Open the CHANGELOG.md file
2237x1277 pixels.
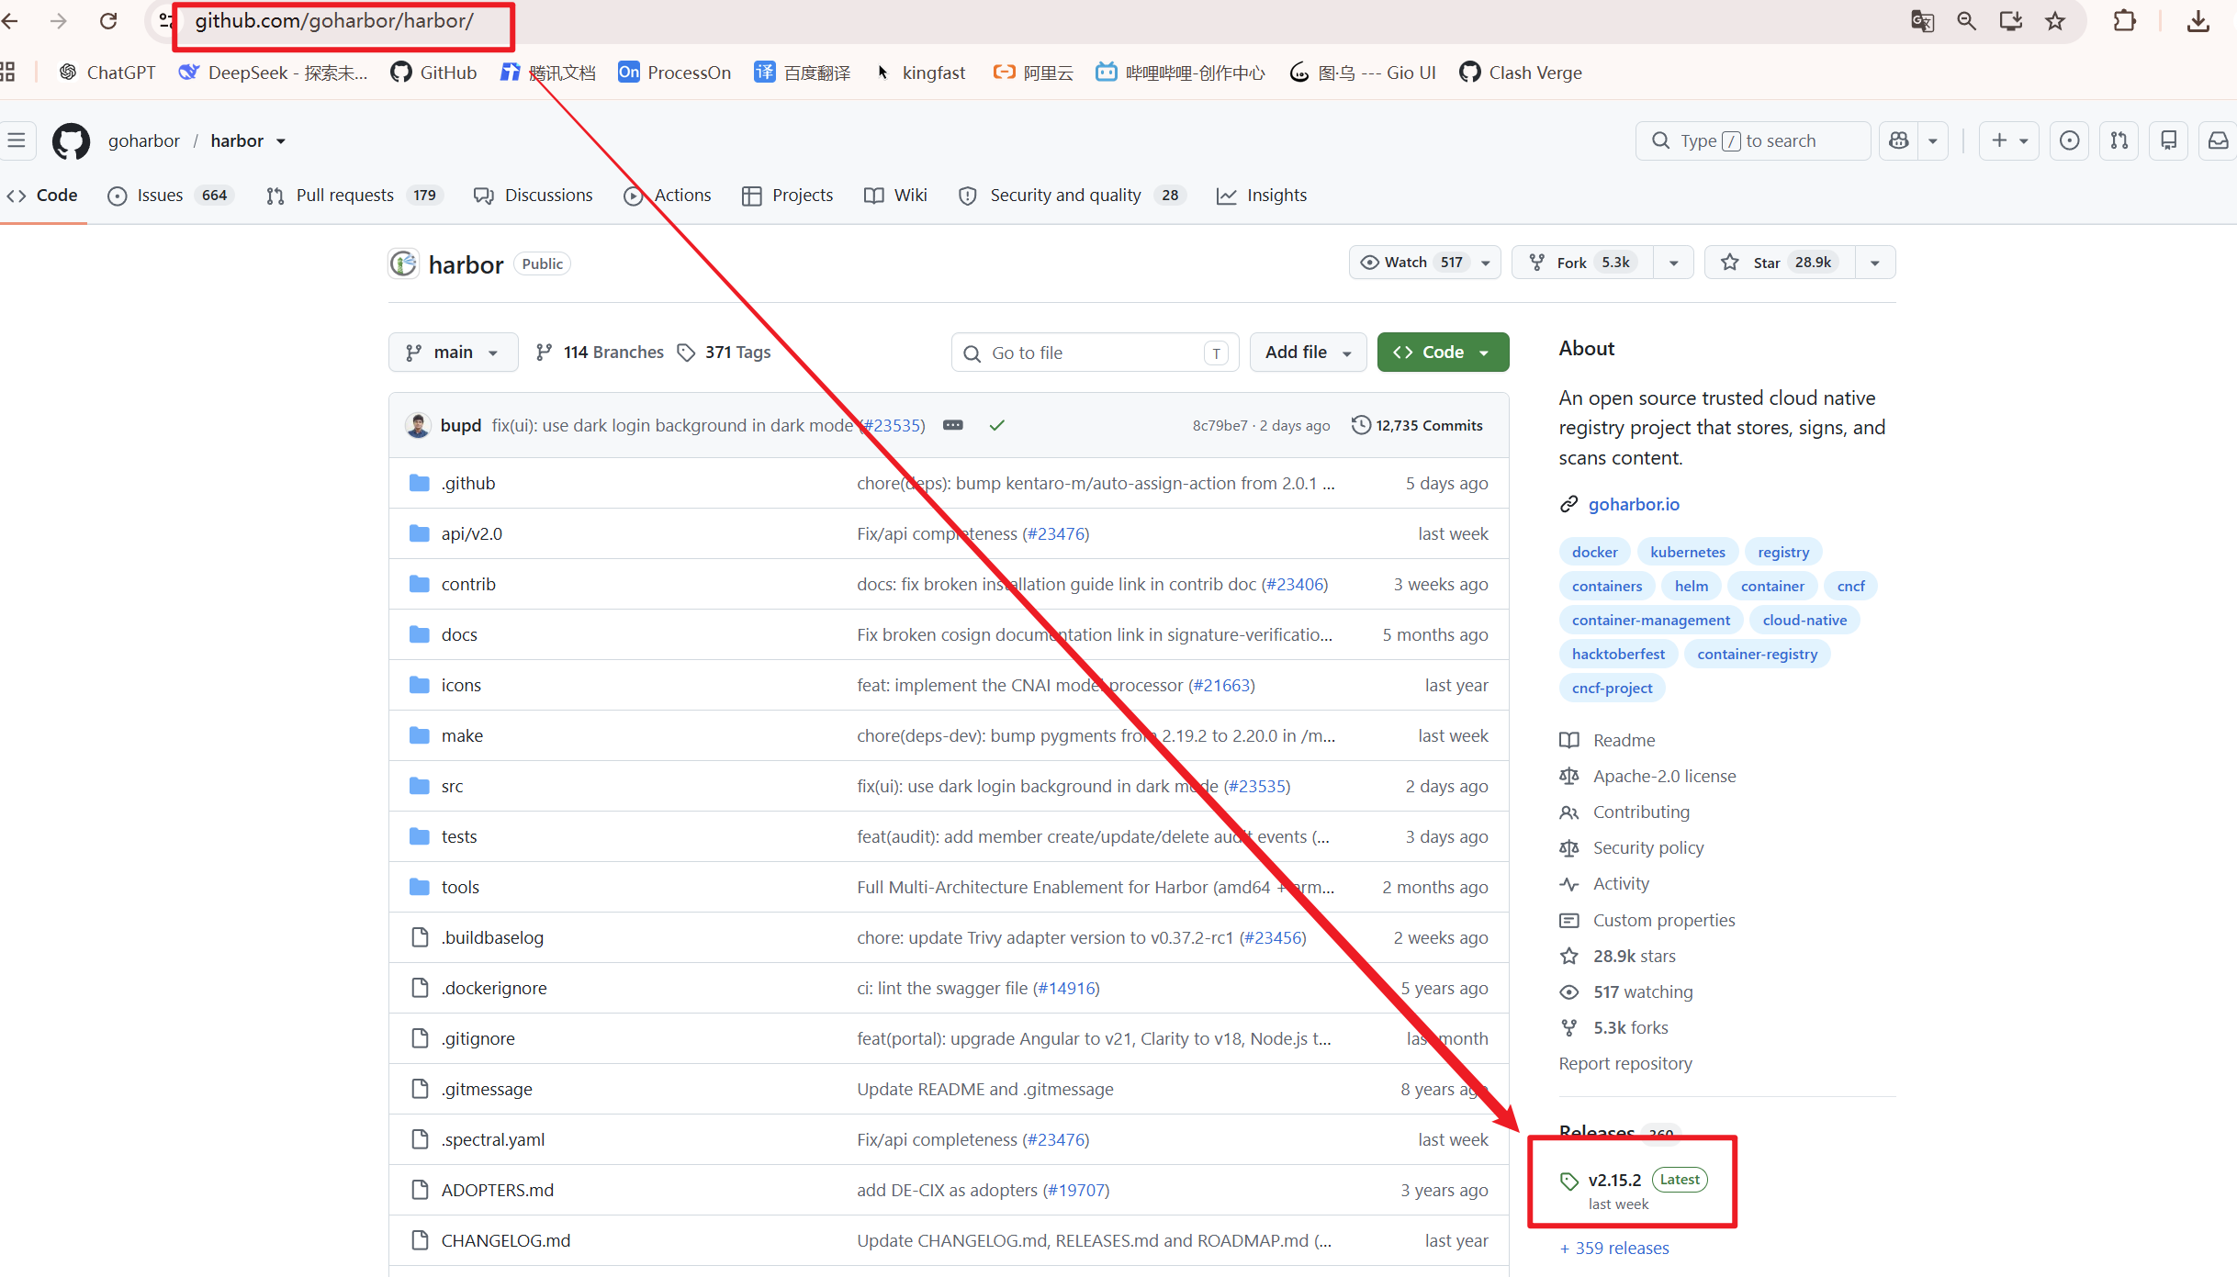click(506, 1240)
